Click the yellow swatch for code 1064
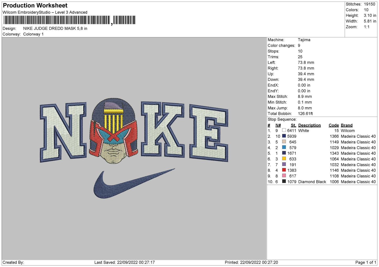This screenshot has height=267, width=379. 284,159
